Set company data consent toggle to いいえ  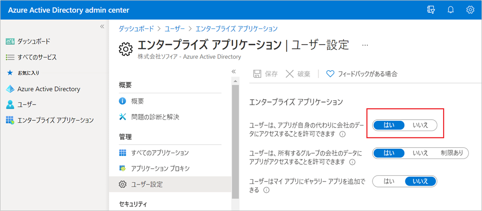click(421, 125)
